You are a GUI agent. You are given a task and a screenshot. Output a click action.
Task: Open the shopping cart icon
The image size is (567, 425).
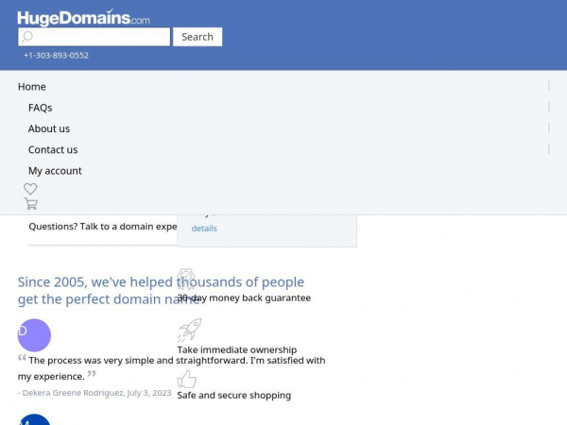point(31,204)
